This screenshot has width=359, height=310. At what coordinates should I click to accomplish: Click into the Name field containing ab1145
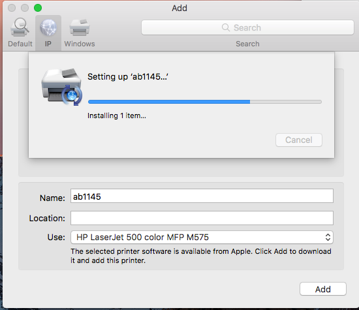coord(202,196)
